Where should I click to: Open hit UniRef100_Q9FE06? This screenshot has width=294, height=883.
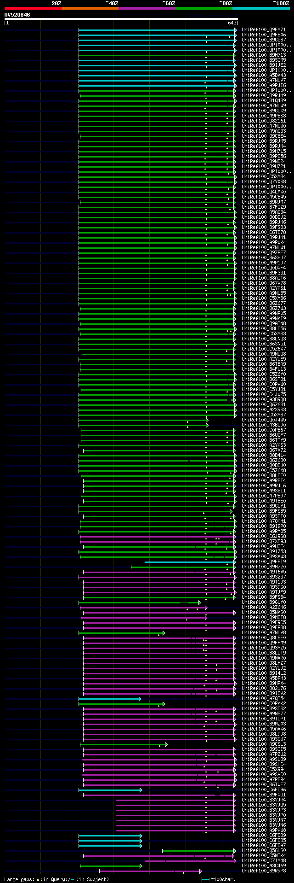coord(264,35)
